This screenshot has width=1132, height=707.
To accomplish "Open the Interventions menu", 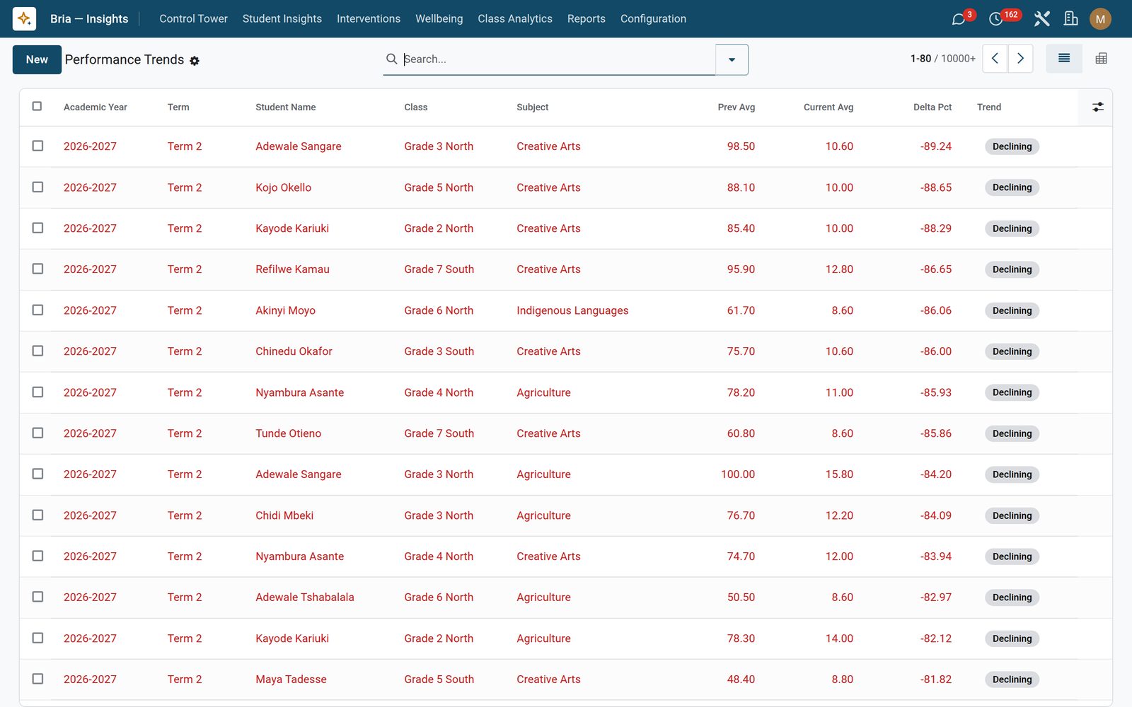I will click(x=368, y=18).
